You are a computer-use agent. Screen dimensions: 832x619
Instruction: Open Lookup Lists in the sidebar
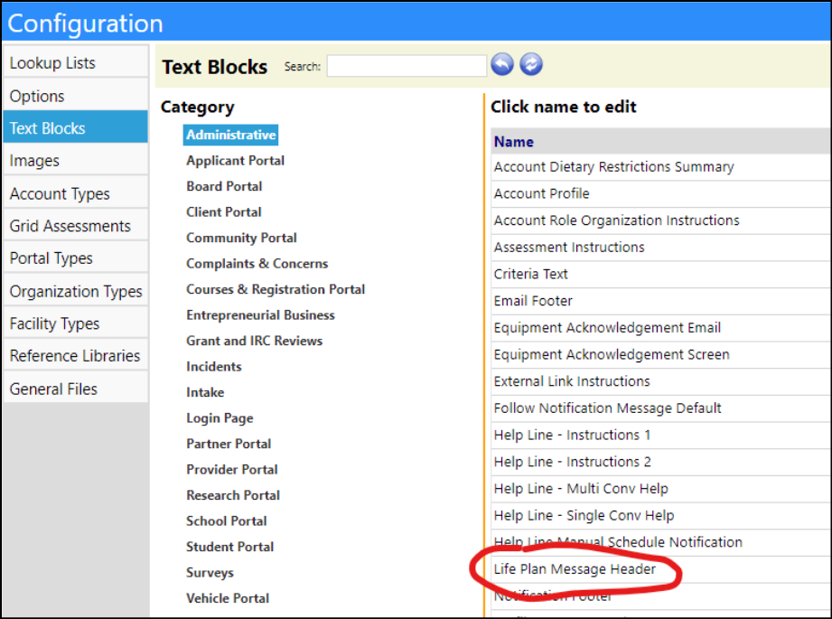click(x=75, y=62)
